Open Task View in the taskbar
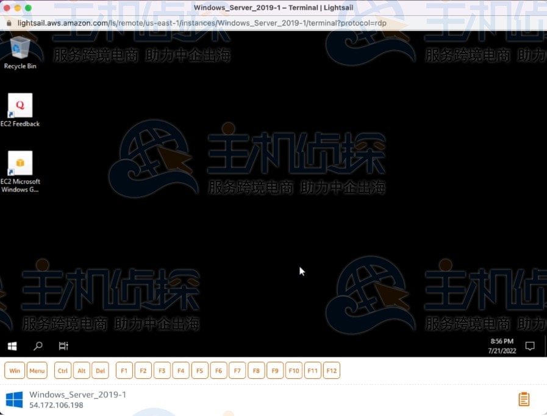Image resolution: width=547 pixels, height=416 pixels. click(63, 346)
